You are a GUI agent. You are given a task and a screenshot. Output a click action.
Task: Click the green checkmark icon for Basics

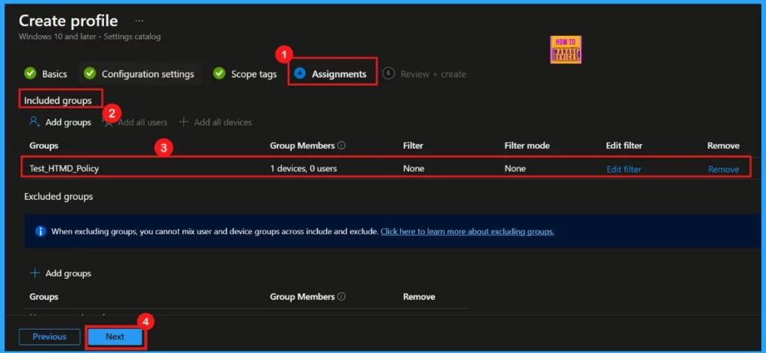point(30,74)
